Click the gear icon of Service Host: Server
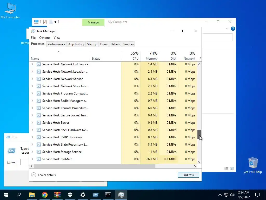 [39, 123]
